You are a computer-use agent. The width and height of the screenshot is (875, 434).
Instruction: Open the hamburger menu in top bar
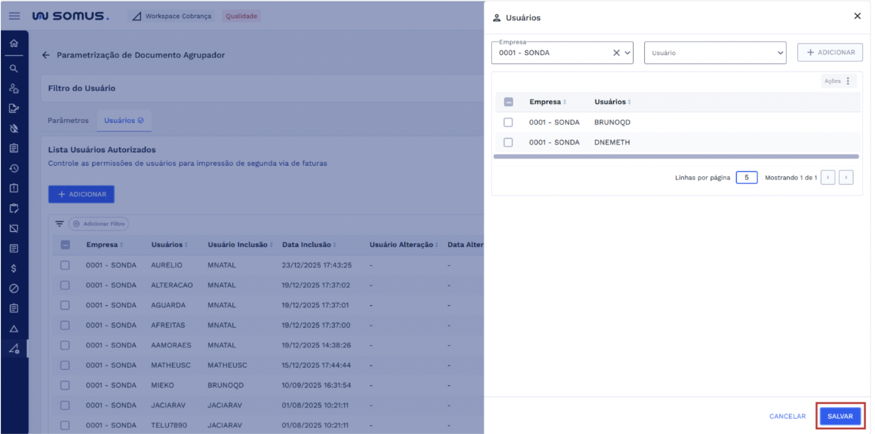pyautogui.click(x=14, y=16)
